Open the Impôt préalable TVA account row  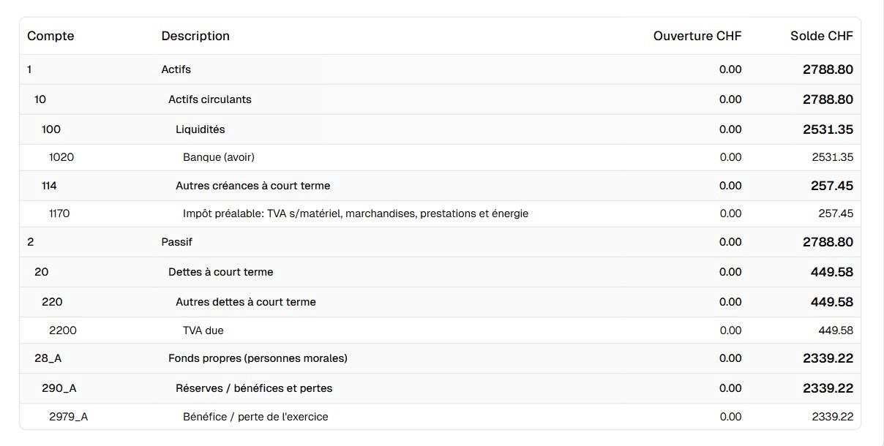coord(356,213)
